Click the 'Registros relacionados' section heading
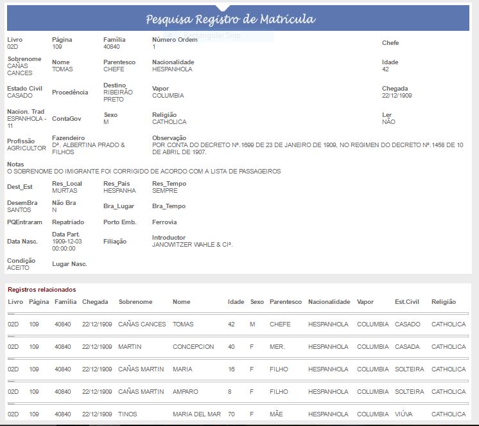The image size is (479, 426). tap(41, 290)
